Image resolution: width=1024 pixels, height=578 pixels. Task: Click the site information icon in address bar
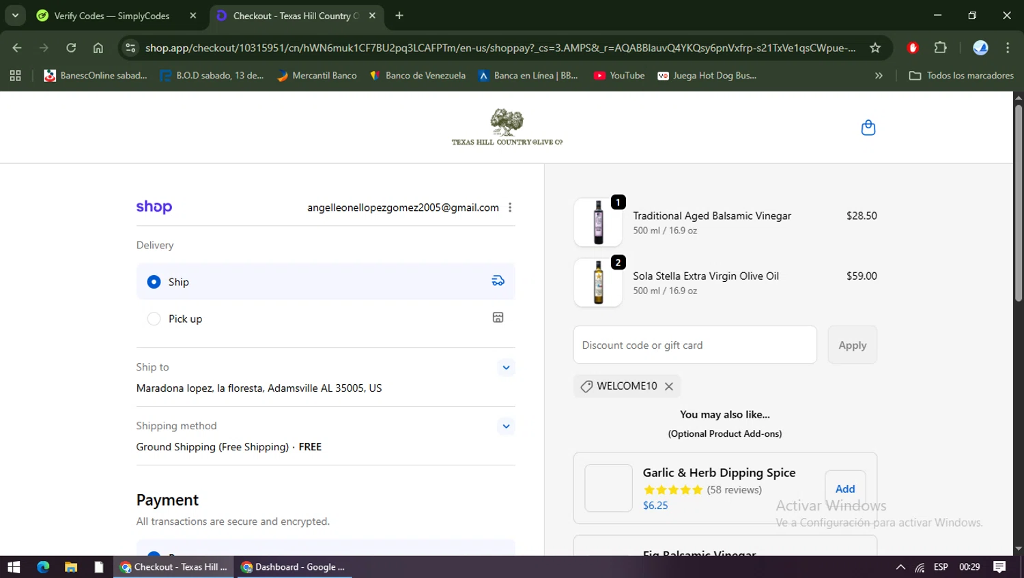130,48
